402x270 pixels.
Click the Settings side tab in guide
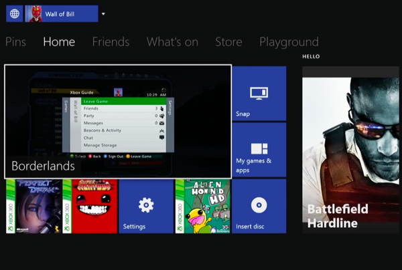[x=170, y=125]
